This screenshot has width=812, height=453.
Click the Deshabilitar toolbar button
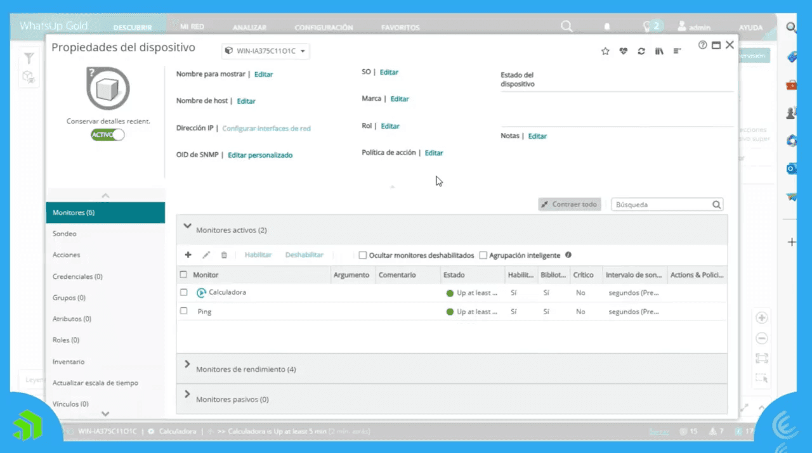tap(304, 255)
